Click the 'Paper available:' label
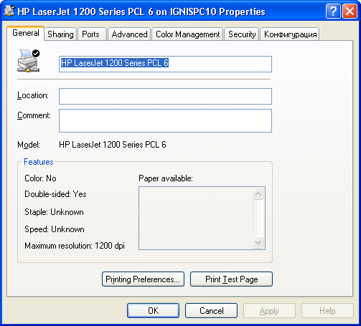The height and width of the screenshot is (326, 361). (166, 178)
